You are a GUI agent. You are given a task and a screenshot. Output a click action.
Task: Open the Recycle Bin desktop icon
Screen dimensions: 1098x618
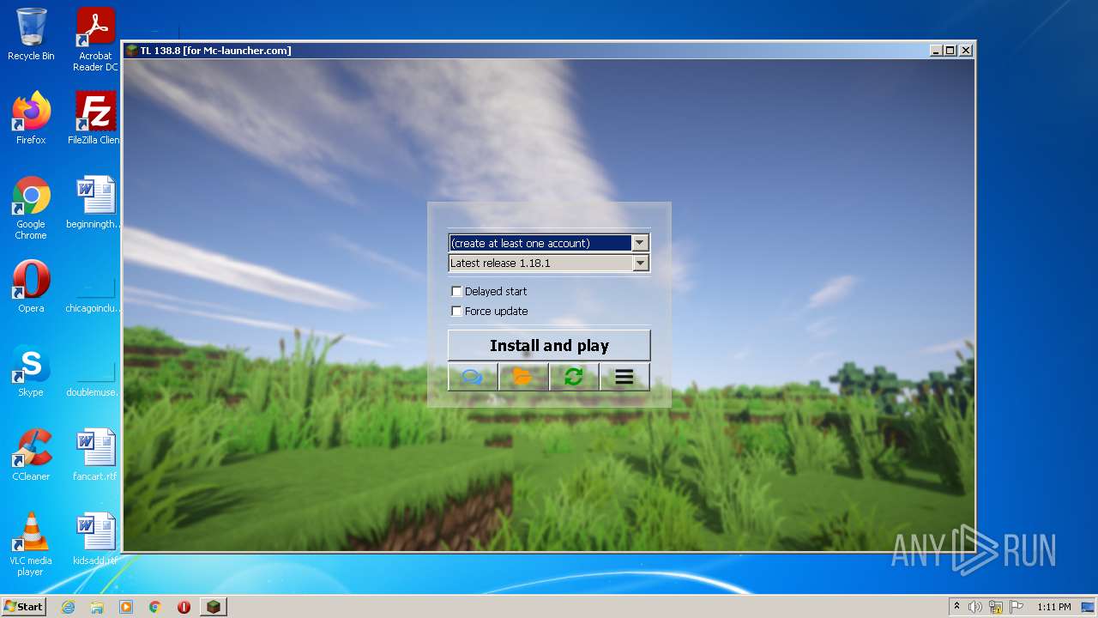click(31, 34)
